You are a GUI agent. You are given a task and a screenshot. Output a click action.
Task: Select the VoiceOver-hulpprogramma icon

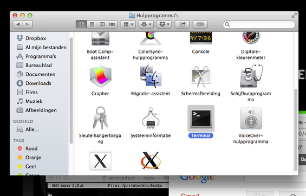tap(251, 119)
